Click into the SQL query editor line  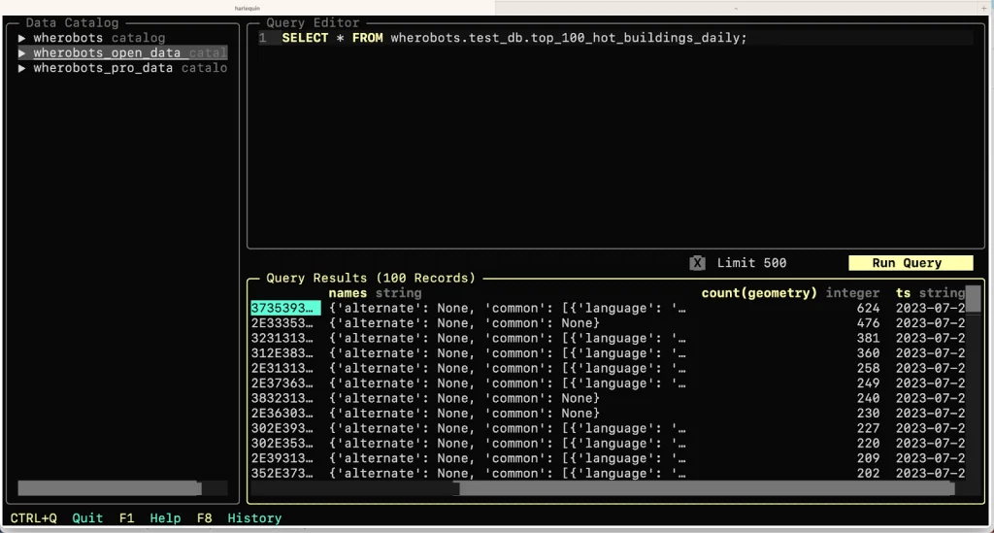(x=614, y=38)
